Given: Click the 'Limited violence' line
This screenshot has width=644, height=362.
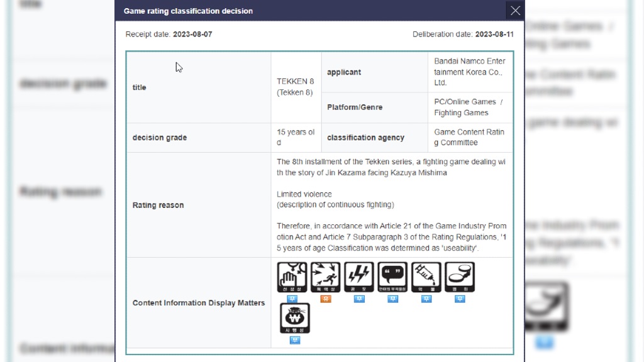Looking at the screenshot, I should point(304,194).
